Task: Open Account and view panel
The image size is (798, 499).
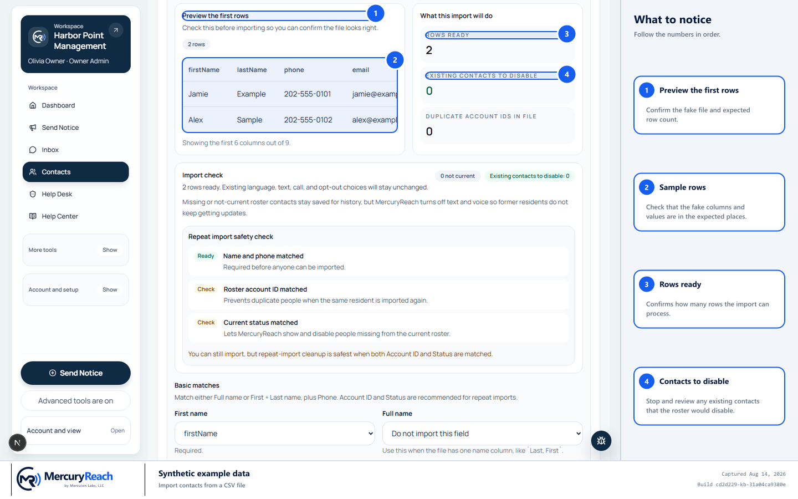Action: 75,431
